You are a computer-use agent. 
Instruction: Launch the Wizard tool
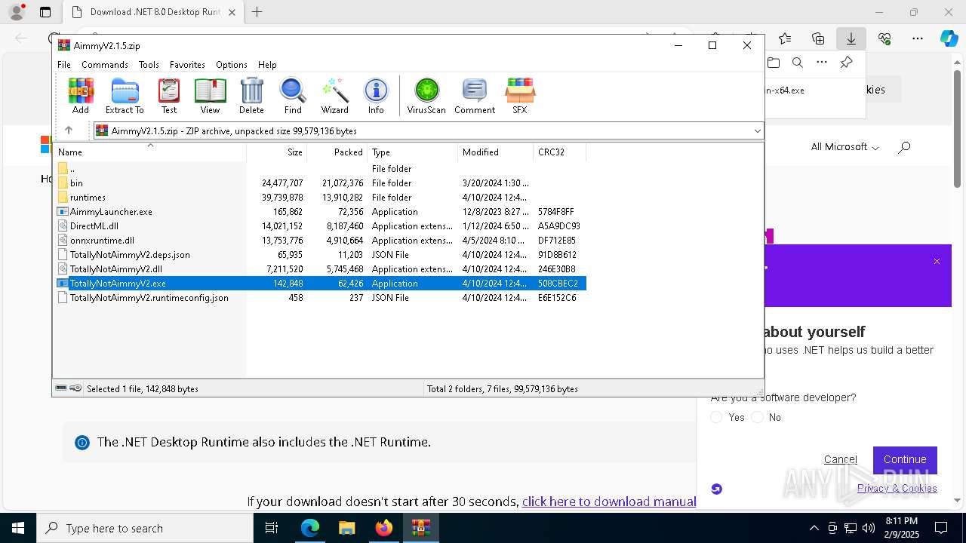(334, 96)
